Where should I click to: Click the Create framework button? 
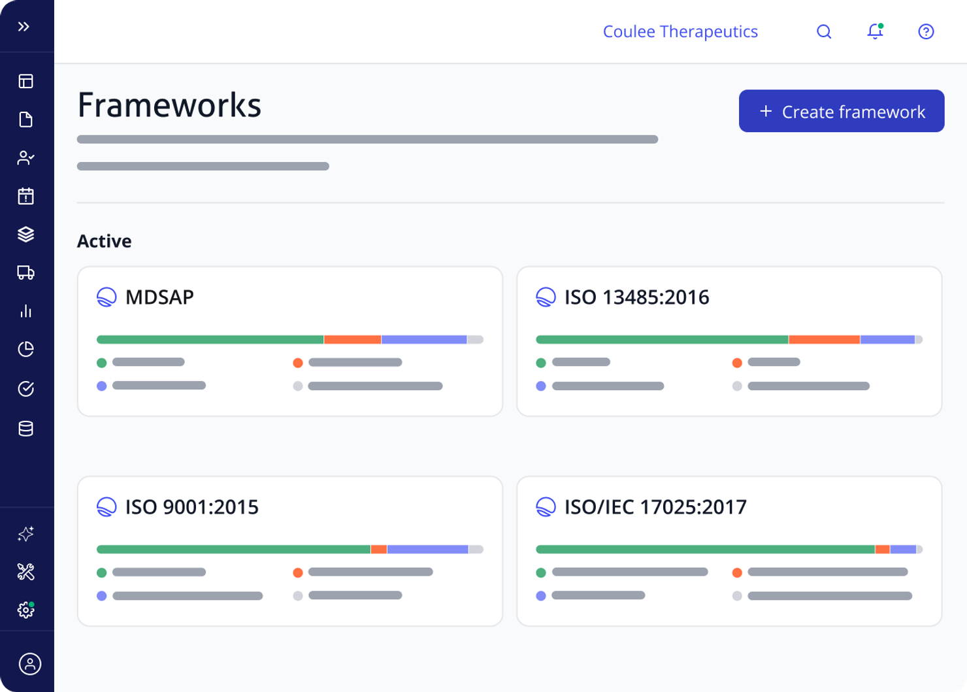pyautogui.click(x=842, y=111)
